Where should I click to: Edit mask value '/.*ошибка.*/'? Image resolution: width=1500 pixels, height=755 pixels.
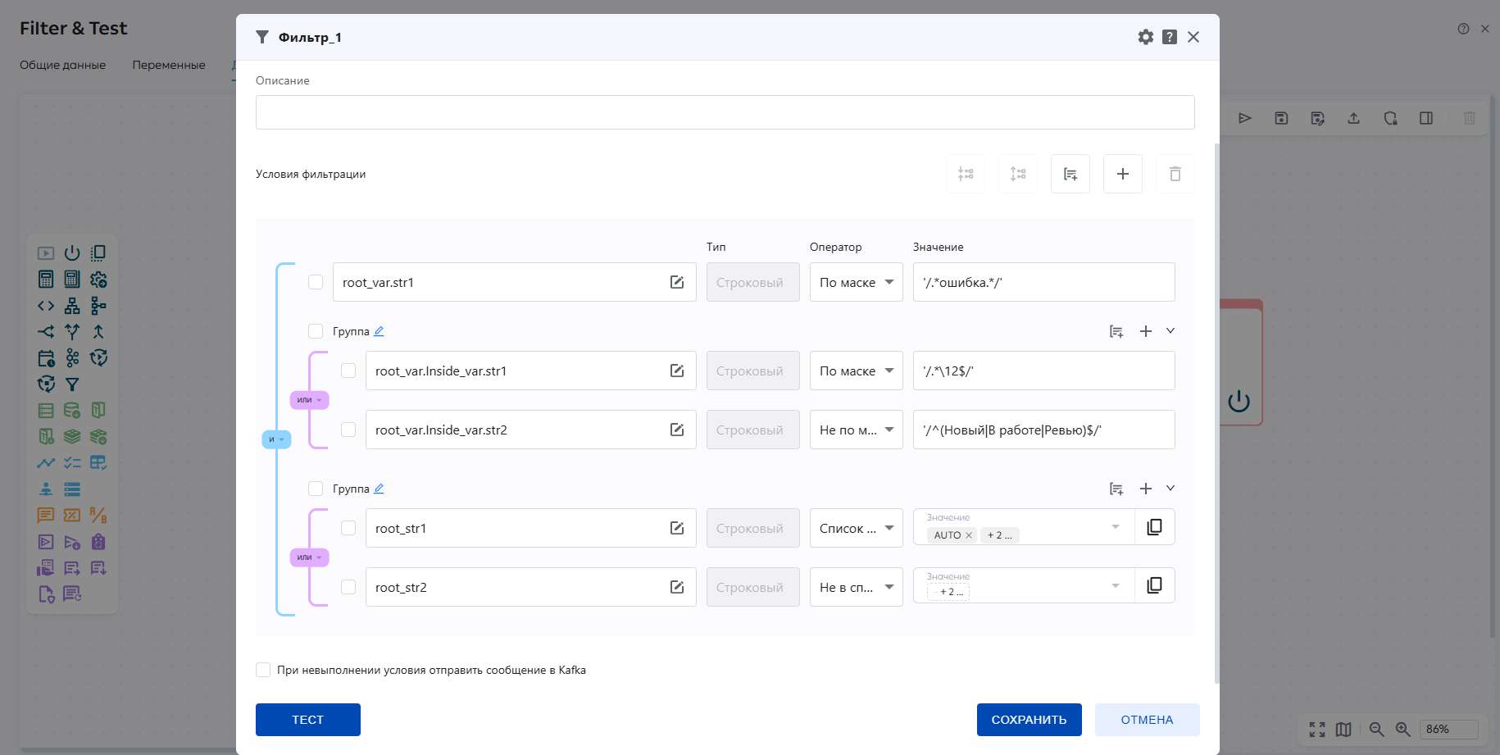tap(1044, 282)
